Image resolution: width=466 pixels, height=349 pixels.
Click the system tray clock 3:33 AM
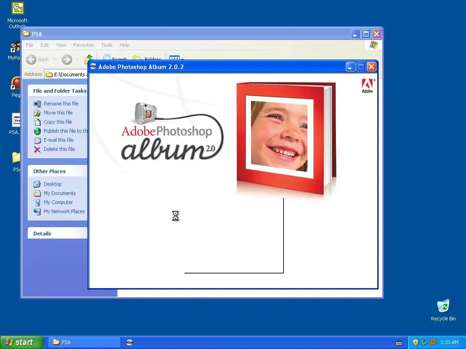point(449,343)
